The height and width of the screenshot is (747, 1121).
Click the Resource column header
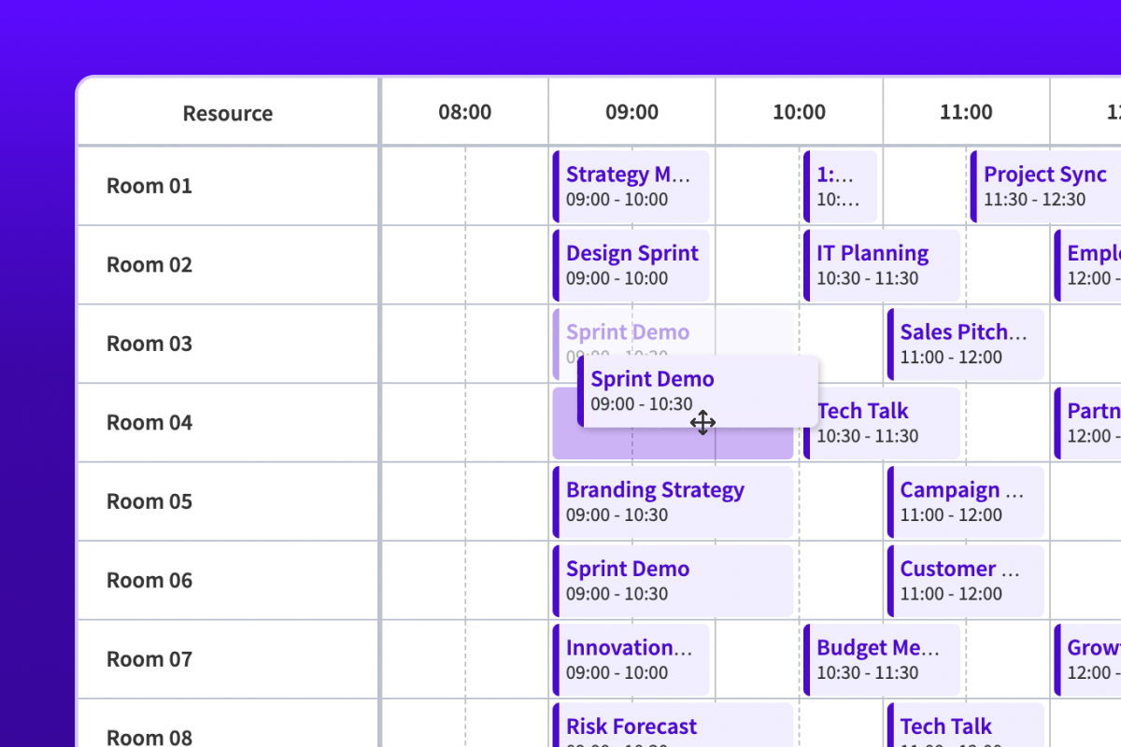(x=228, y=114)
